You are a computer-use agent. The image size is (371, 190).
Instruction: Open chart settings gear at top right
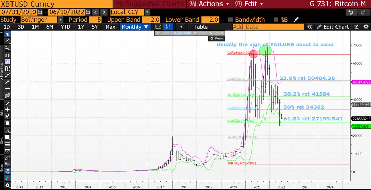coord(366,27)
